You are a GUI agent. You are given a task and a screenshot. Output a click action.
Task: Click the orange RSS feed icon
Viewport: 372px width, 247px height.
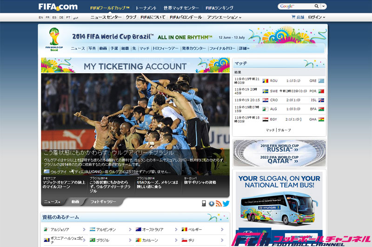tap(219, 203)
